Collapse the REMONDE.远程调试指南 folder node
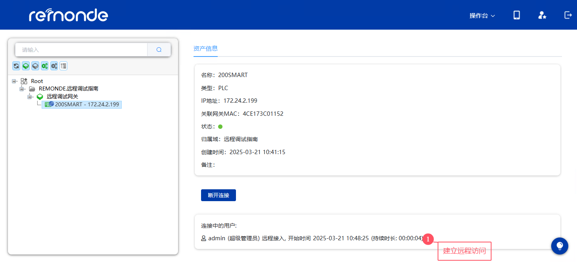Viewport: 577px width, 262px height. click(x=22, y=89)
